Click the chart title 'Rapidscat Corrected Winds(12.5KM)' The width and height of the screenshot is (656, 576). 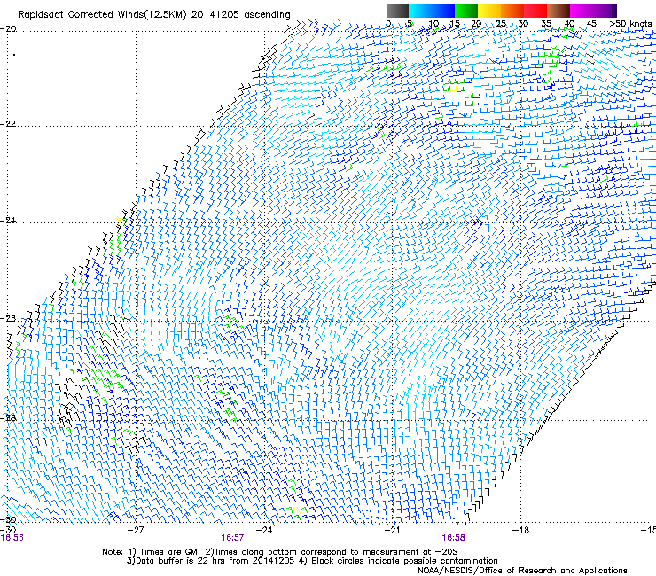tap(102, 15)
